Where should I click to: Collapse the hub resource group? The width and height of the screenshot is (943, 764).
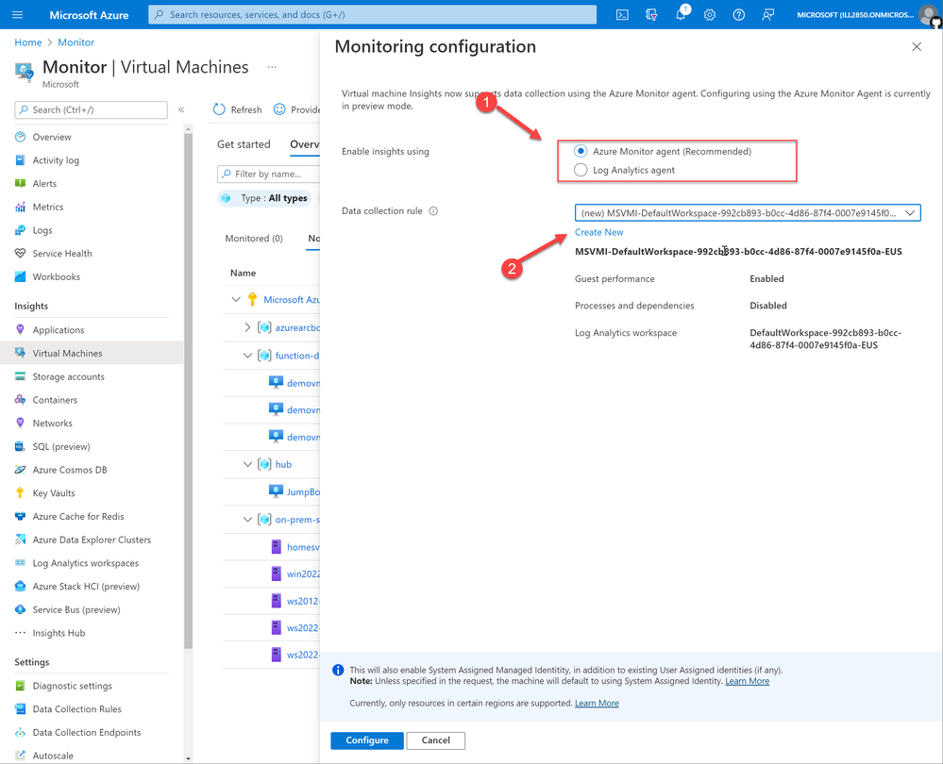247,464
